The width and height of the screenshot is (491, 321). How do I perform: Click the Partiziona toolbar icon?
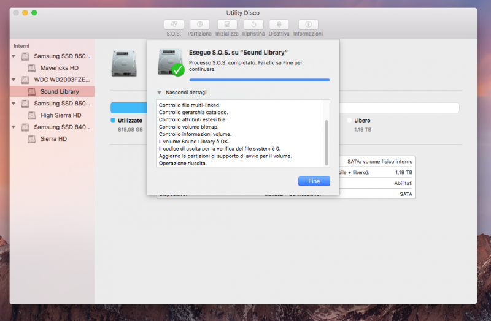pyautogui.click(x=199, y=25)
